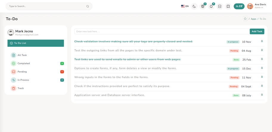Open the To Do List sidebar tab
The width and height of the screenshot is (272, 132).
click(x=36, y=43)
